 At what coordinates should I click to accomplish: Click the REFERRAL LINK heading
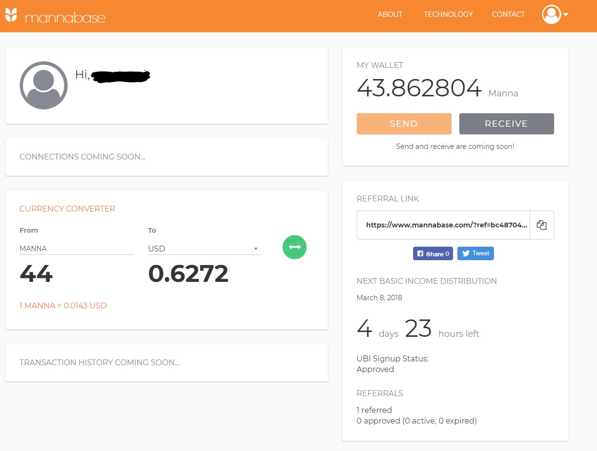[388, 199]
